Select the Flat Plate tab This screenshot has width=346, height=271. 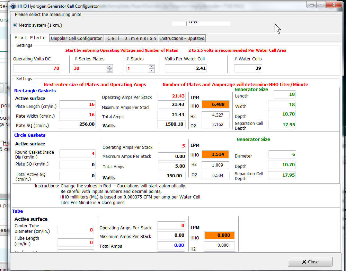(30, 38)
